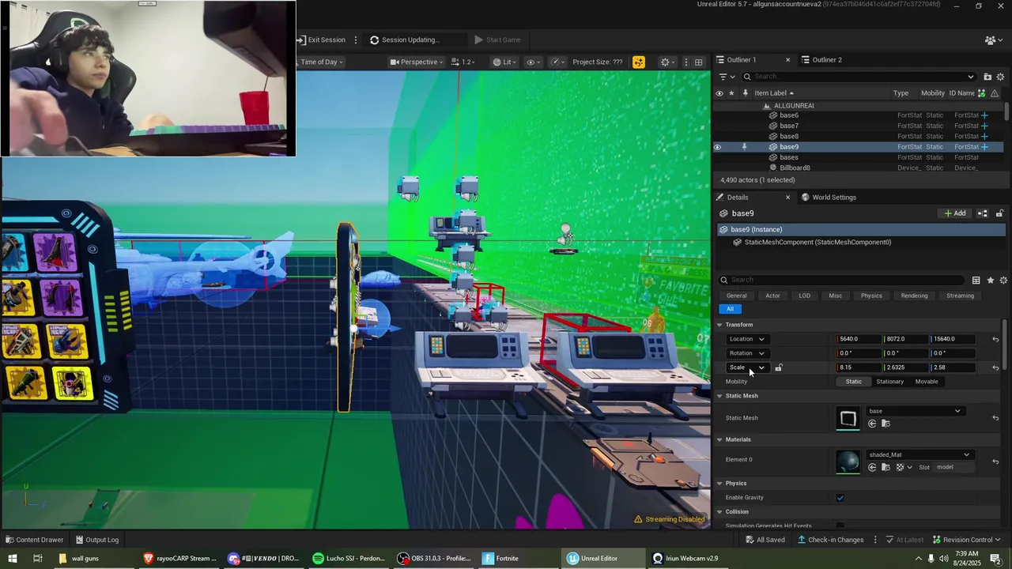Screen dimensions: 1012x569
Task: Click the blue plus icon on the base8 row
Action: coord(984,136)
